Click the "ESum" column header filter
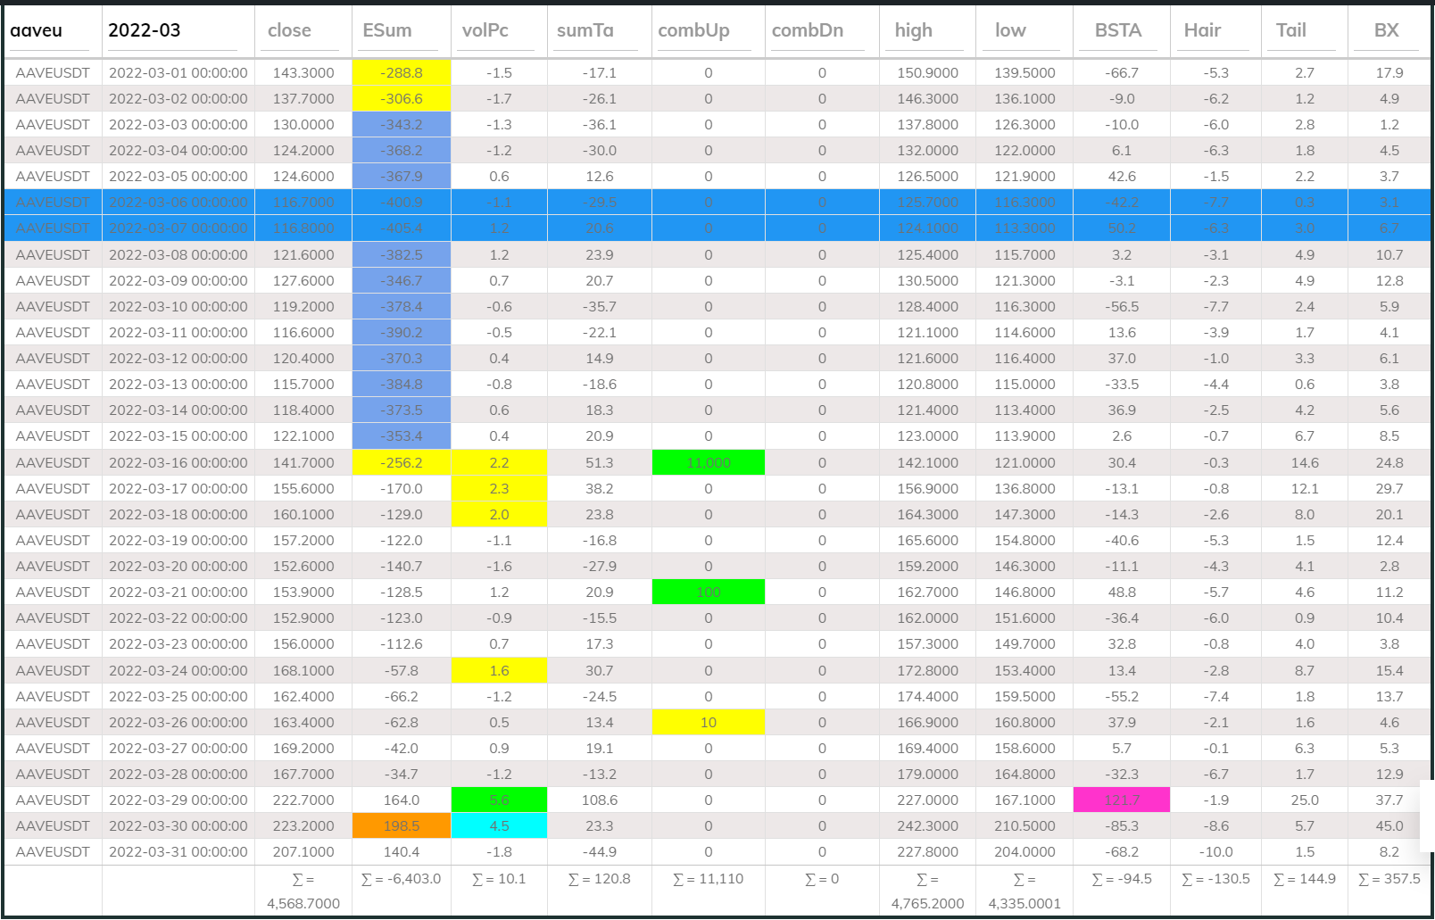 (x=401, y=31)
